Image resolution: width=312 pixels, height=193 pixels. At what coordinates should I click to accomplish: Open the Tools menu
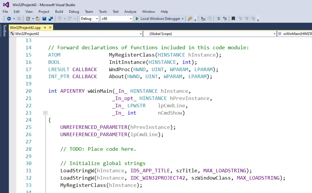(x=103, y=12)
